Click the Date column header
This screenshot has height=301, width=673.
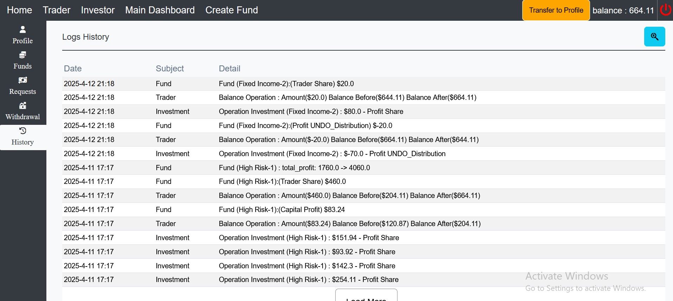[x=73, y=69]
